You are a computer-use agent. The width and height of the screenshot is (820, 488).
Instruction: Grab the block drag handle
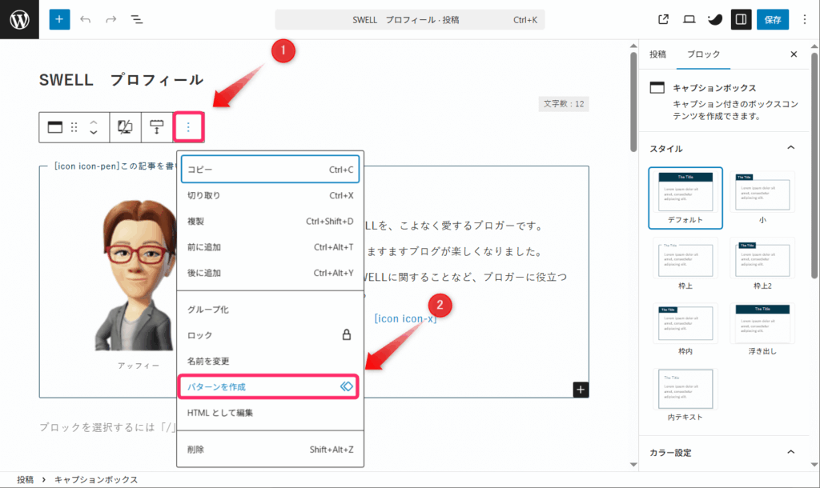[x=74, y=127]
